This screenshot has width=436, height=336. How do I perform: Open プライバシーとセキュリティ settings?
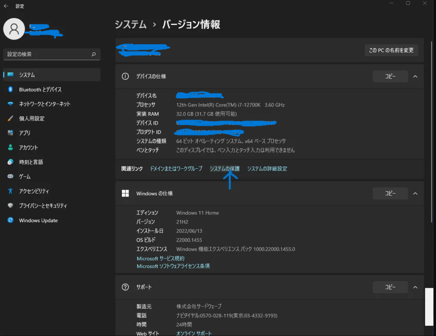coord(52,206)
